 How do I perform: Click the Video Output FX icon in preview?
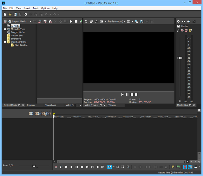[x=96, y=22]
